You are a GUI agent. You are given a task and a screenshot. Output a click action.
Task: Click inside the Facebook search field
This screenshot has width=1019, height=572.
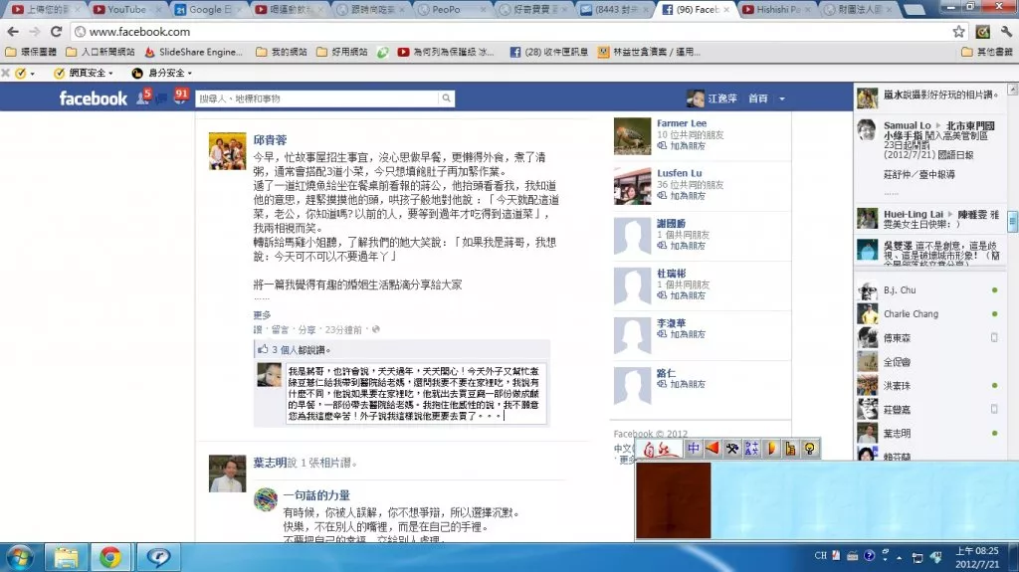[x=316, y=98]
